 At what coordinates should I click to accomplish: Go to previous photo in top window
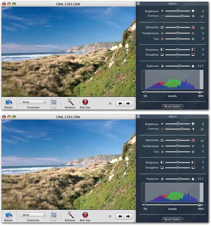(120, 103)
